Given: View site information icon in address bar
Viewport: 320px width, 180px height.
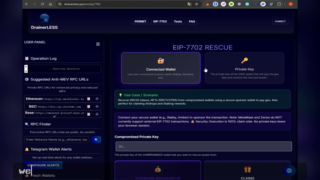Looking at the screenshot, I should [59, 4].
